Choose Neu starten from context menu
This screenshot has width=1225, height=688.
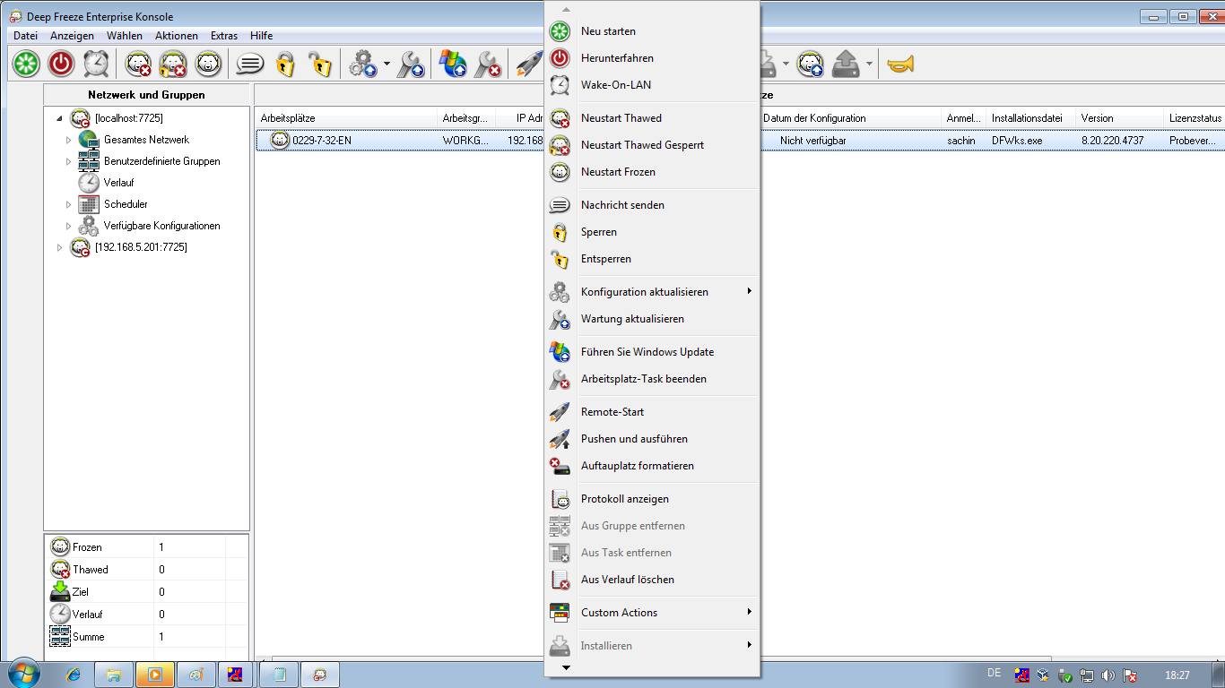point(652,31)
